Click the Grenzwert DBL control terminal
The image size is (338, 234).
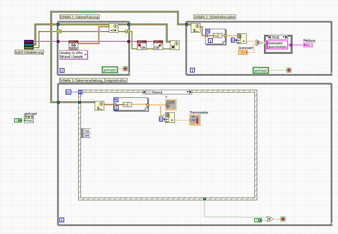point(243,52)
